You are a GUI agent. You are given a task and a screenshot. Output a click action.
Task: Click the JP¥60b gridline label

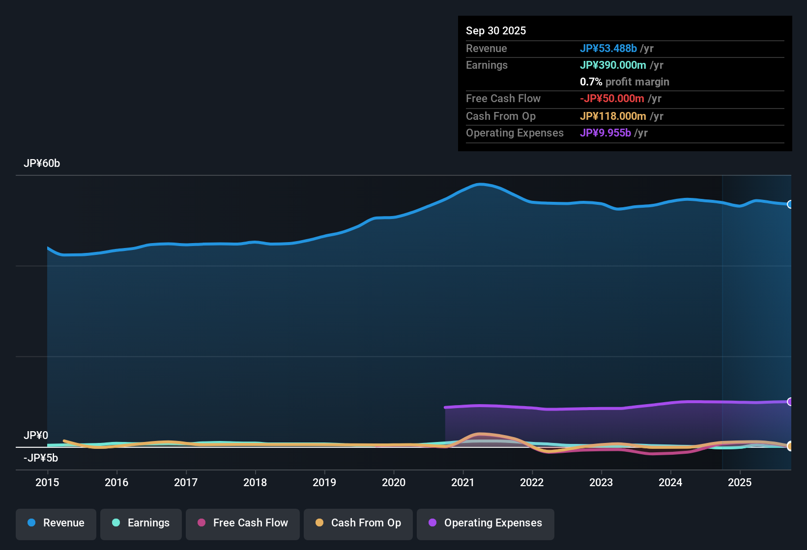42,163
